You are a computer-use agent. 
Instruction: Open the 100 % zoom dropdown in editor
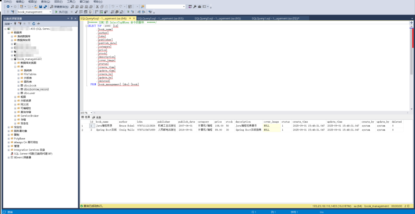[91, 113]
